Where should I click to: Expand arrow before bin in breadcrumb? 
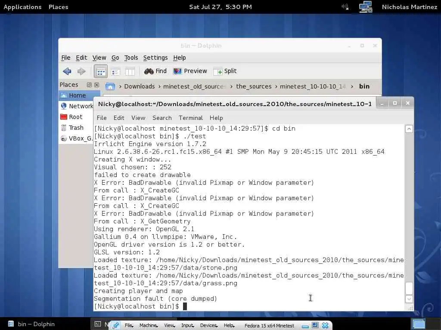click(352, 86)
